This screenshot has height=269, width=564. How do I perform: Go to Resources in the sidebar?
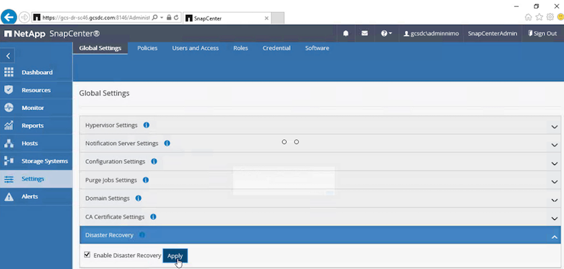[x=36, y=90]
